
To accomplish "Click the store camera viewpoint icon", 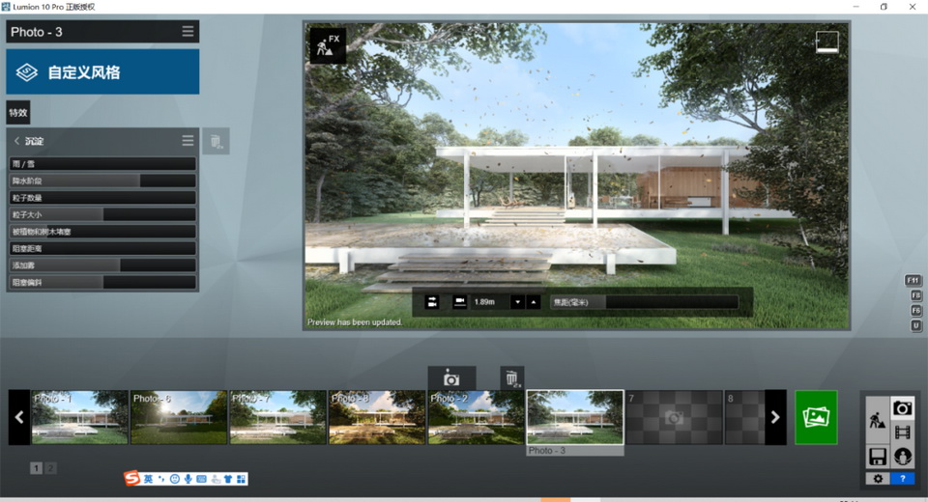I will tap(451, 378).
